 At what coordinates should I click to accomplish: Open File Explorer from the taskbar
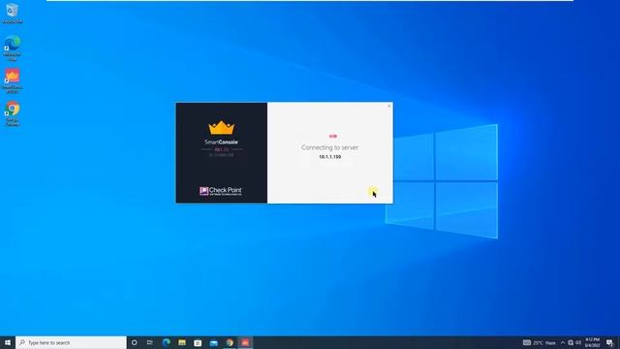pos(182,342)
